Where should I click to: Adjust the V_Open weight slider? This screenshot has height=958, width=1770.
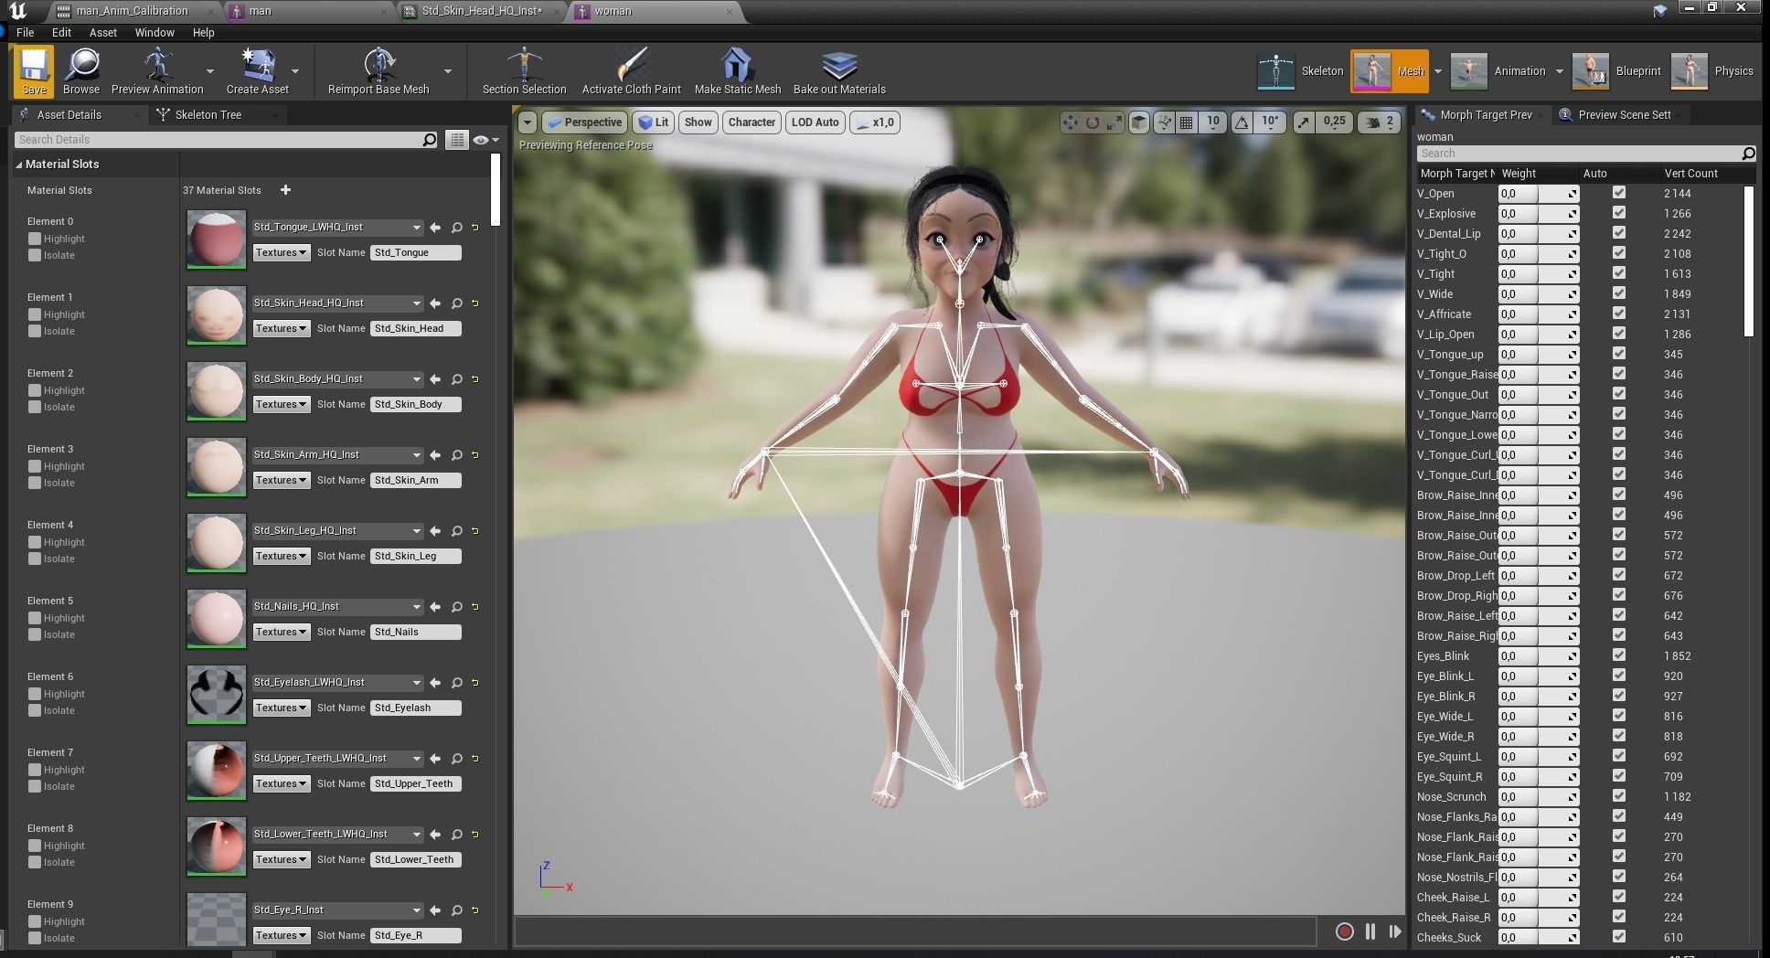click(x=1538, y=194)
